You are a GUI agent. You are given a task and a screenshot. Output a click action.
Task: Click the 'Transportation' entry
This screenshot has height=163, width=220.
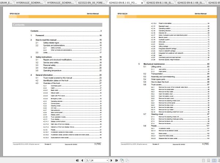click(x=176, y=74)
